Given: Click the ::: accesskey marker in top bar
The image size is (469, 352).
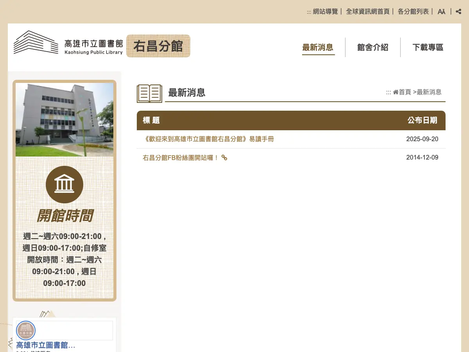Looking at the screenshot, I should 309,12.
